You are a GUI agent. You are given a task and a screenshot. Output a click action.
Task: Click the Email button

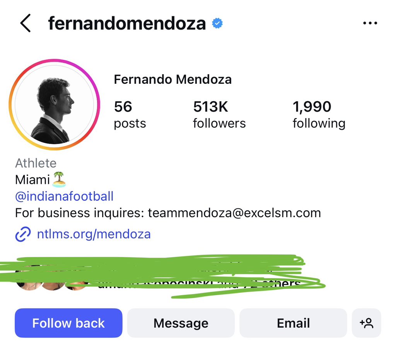coord(293,323)
